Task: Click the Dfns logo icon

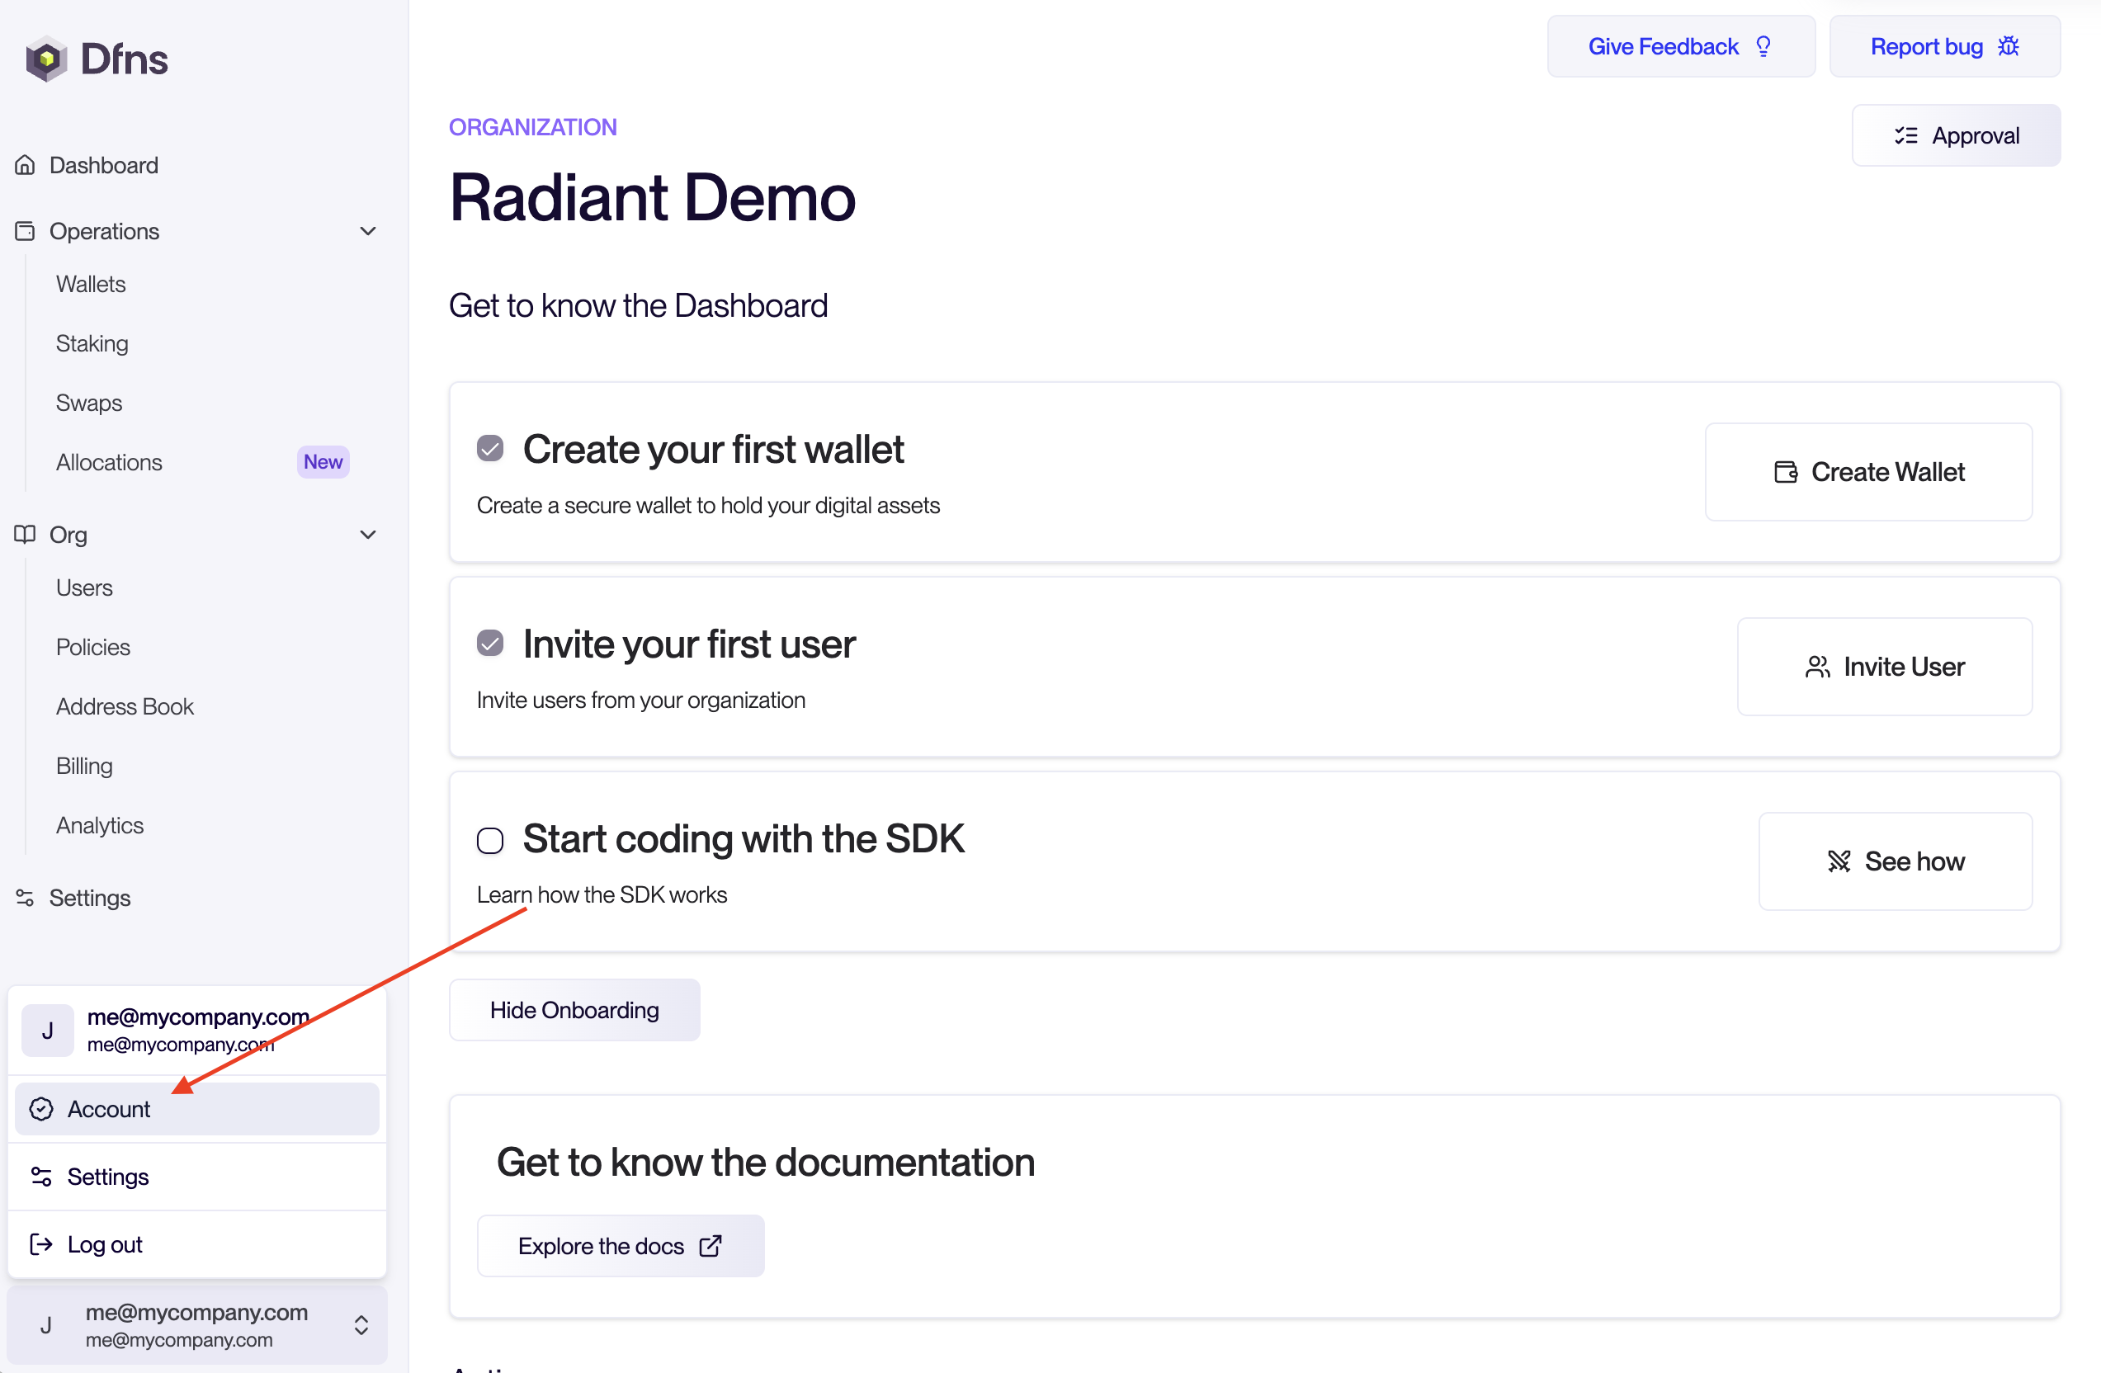Action: 46,59
